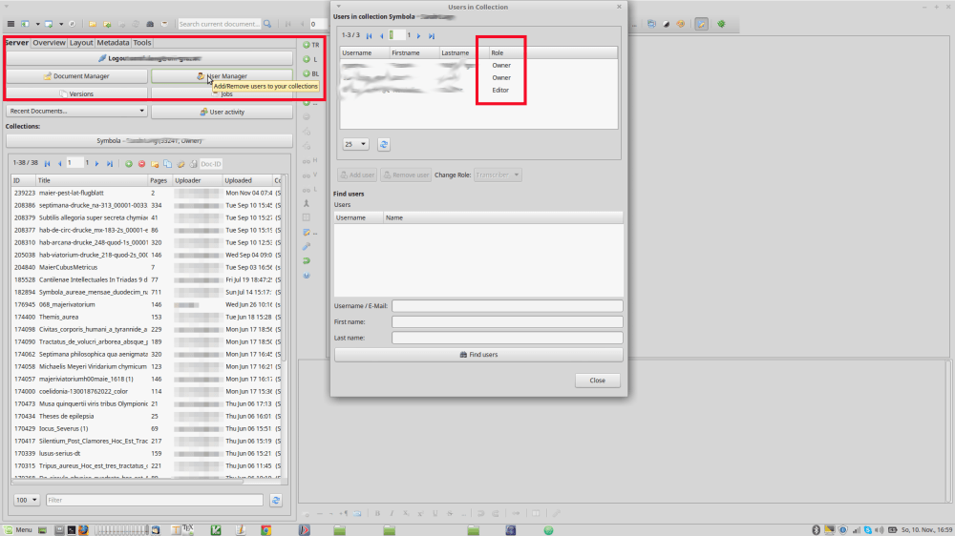955x536 pixels.
Task: Open the Change Role Transcriber dropdown
Action: pyautogui.click(x=498, y=175)
